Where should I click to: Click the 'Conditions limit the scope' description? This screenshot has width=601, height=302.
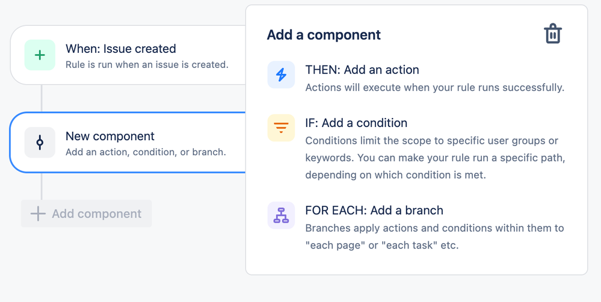point(435,158)
